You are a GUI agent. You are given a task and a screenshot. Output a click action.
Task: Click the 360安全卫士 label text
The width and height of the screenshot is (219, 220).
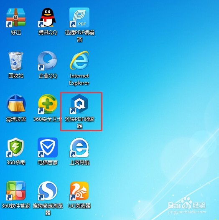pos(48,119)
